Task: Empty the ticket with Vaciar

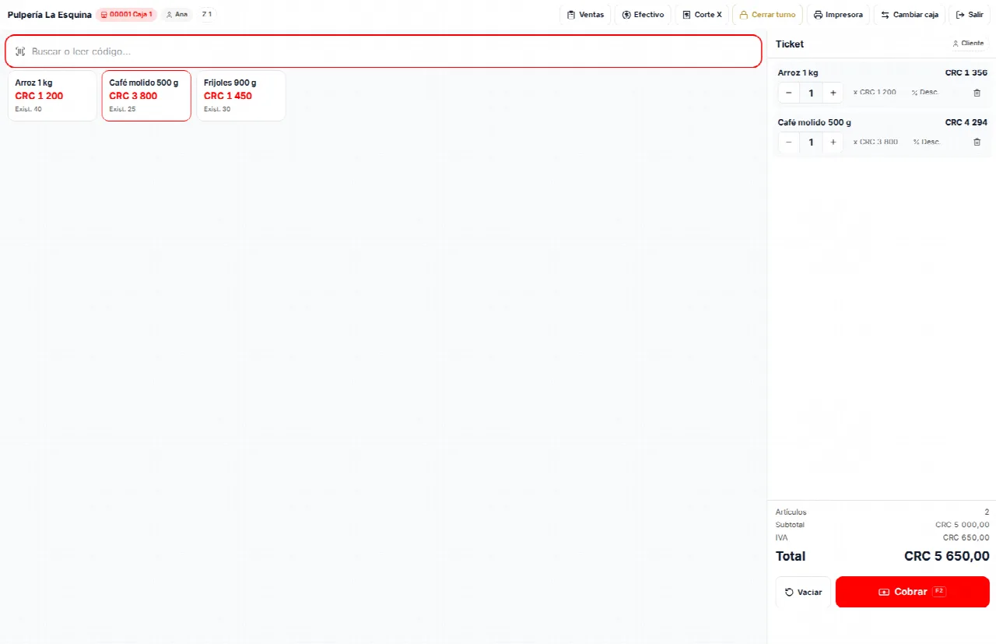Action: pyautogui.click(x=803, y=592)
